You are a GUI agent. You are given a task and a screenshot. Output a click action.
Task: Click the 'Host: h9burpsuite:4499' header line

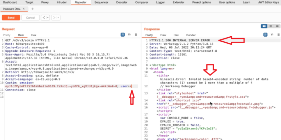(25, 44)
